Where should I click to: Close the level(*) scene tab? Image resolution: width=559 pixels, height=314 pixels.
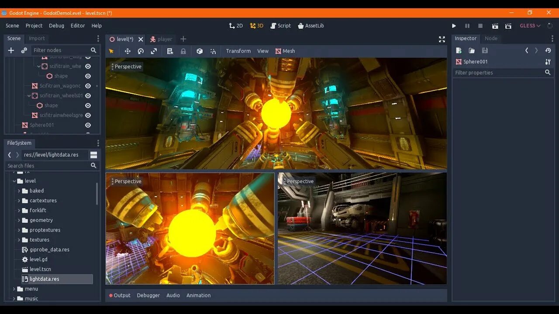(141, 39)
